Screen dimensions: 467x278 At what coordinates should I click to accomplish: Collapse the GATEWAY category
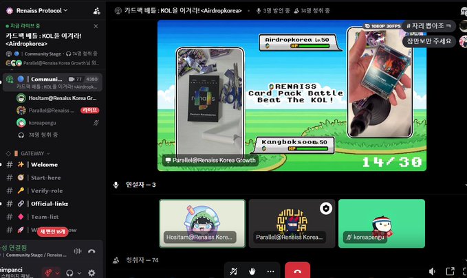click(x=35, y=154)
